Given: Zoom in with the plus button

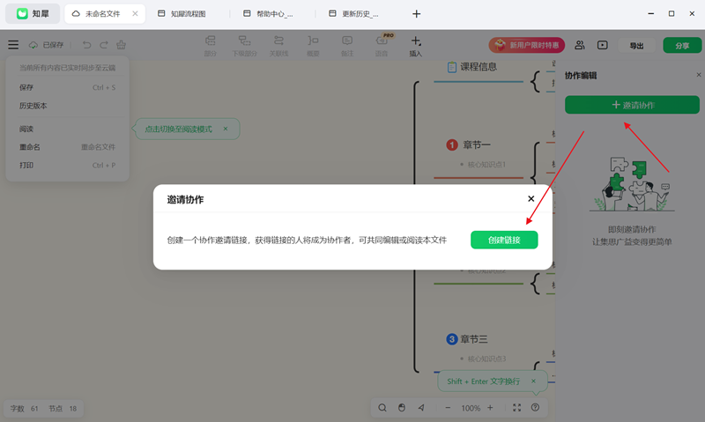Looking at the screenshot, I should 490,408.
